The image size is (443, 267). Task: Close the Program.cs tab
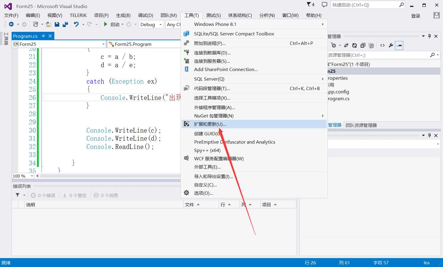[50, 36]
